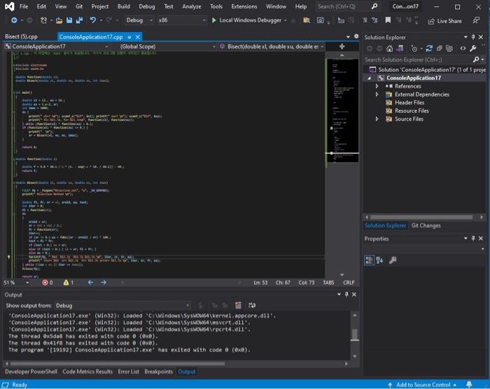The height and width of the screenshot is (389, 490).
Task: Click the View Code icon in Solution Explorer
Action: (x=463, y=48)
